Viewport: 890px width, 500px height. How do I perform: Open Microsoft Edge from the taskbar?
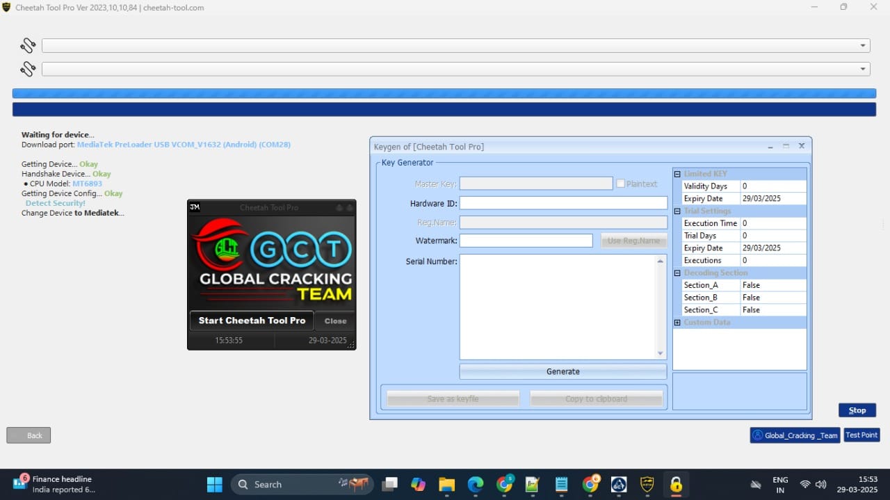(476, 484)
